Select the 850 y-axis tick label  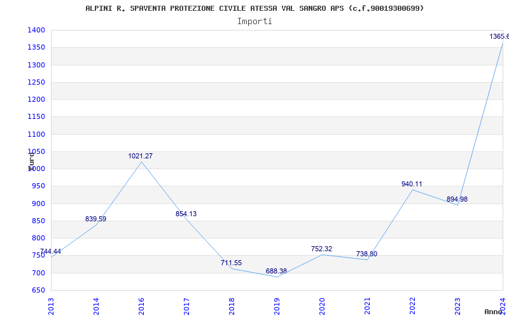[38, 221]
